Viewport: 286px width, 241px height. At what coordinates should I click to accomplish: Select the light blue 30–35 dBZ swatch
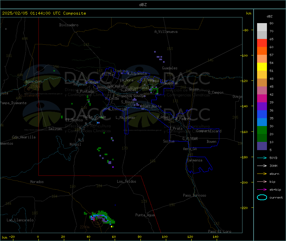click(x=262, y=122)
